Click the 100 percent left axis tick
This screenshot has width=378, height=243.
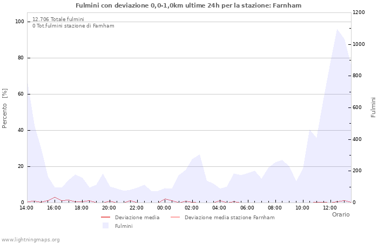(20, 22)
